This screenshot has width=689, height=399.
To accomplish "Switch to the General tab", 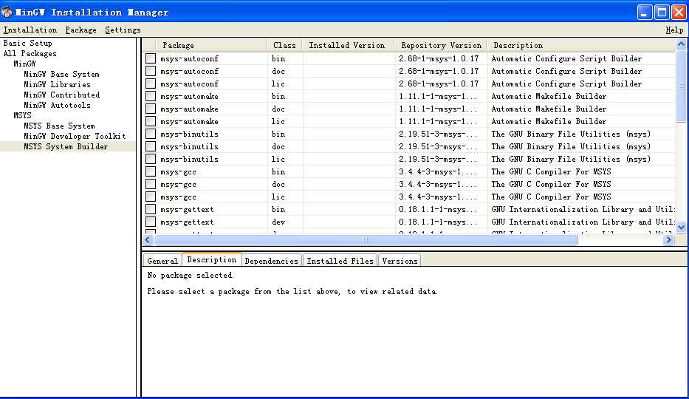I will 162,261.
